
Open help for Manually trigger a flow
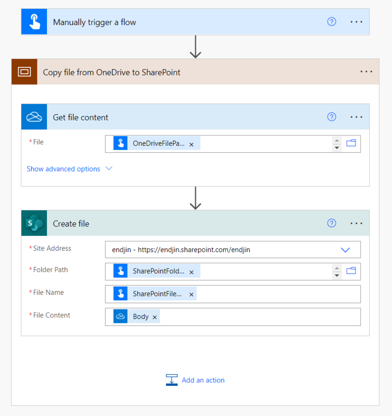(x=332, y=22)
